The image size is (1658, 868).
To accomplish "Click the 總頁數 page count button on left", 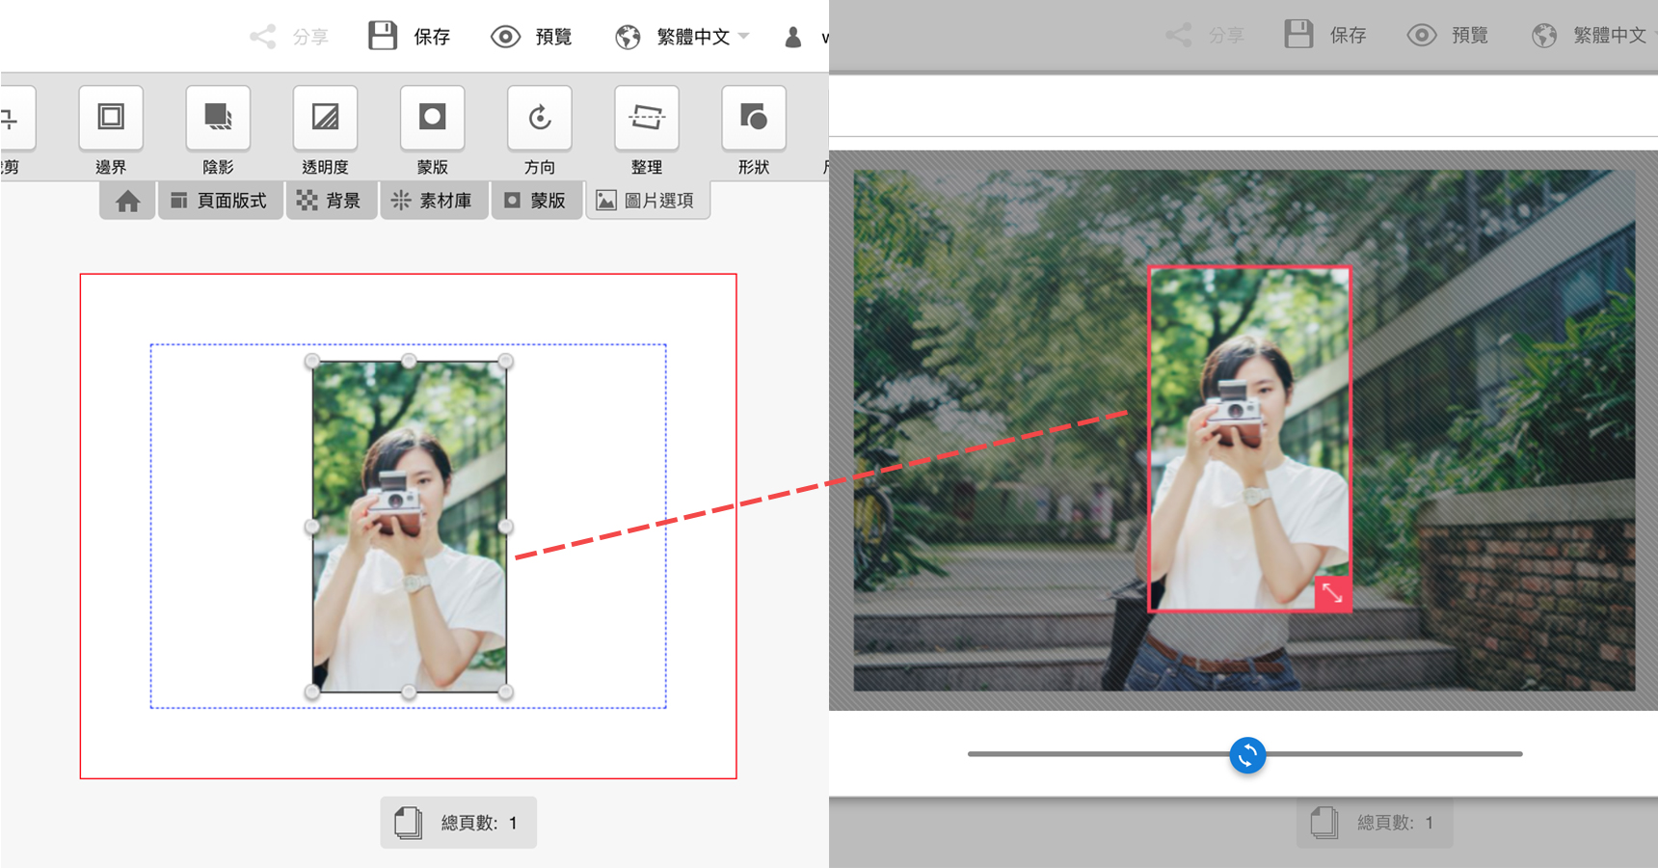I will [x=458, y=823].
